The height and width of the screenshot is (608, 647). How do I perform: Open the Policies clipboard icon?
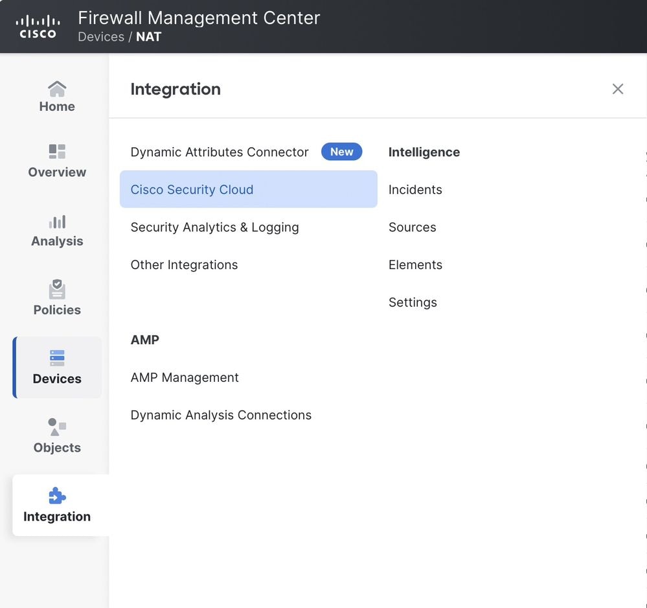click(x=57, y=289)
